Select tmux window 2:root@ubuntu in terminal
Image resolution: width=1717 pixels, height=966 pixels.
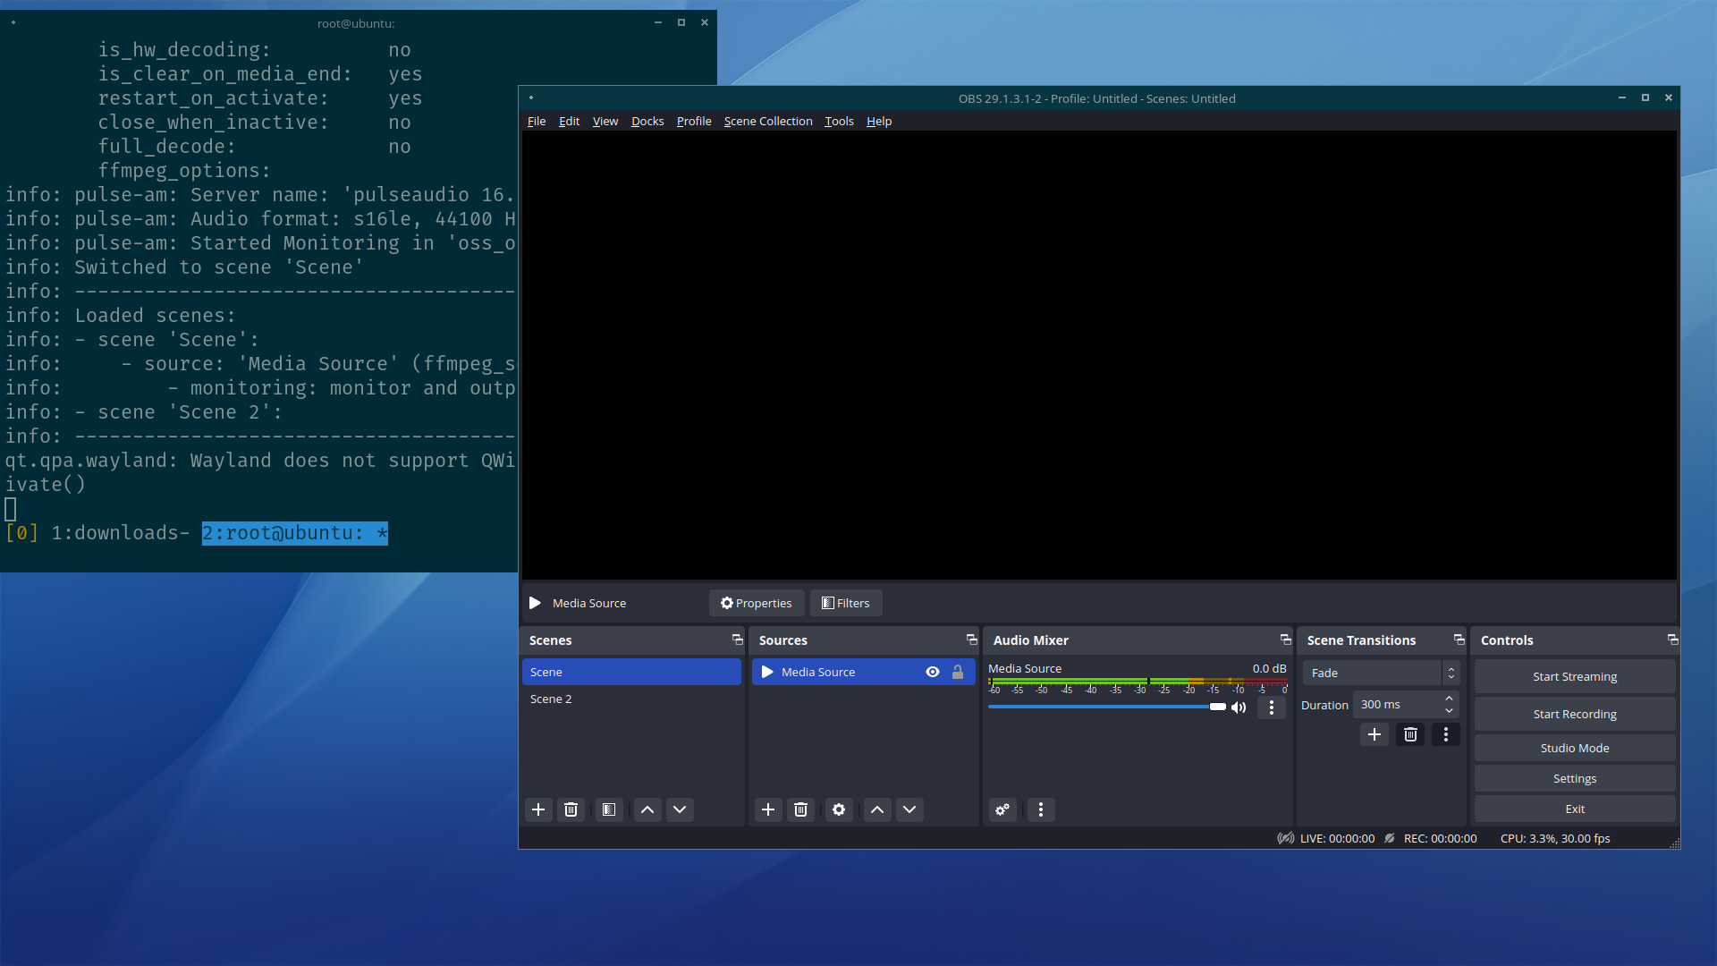pyautogui.click(x=295, y=533)
